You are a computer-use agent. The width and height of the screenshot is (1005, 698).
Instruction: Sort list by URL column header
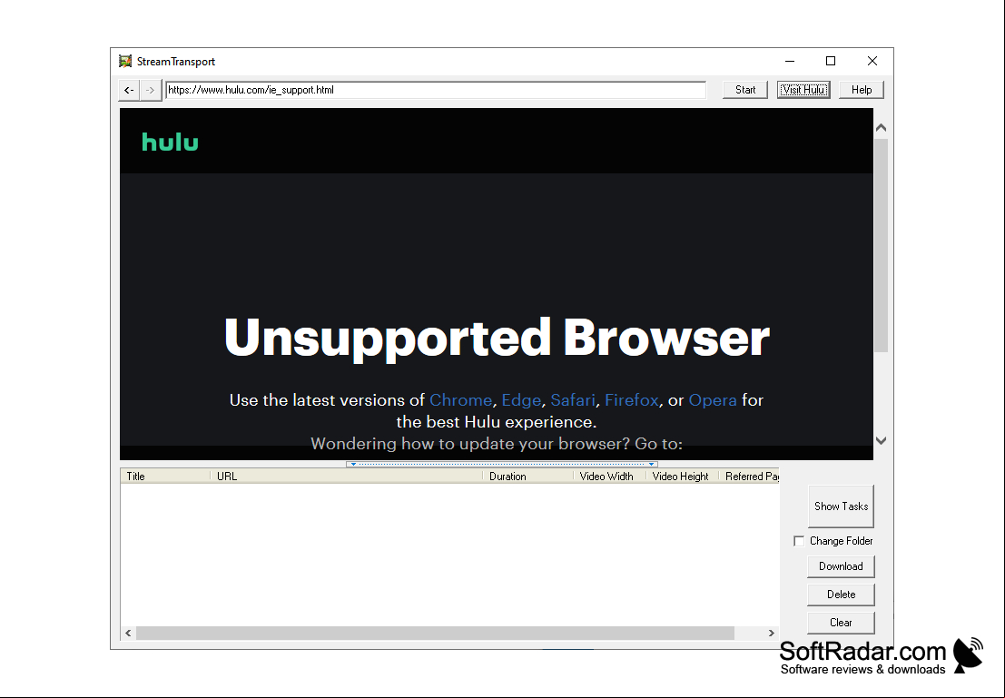tap(347, 477)
